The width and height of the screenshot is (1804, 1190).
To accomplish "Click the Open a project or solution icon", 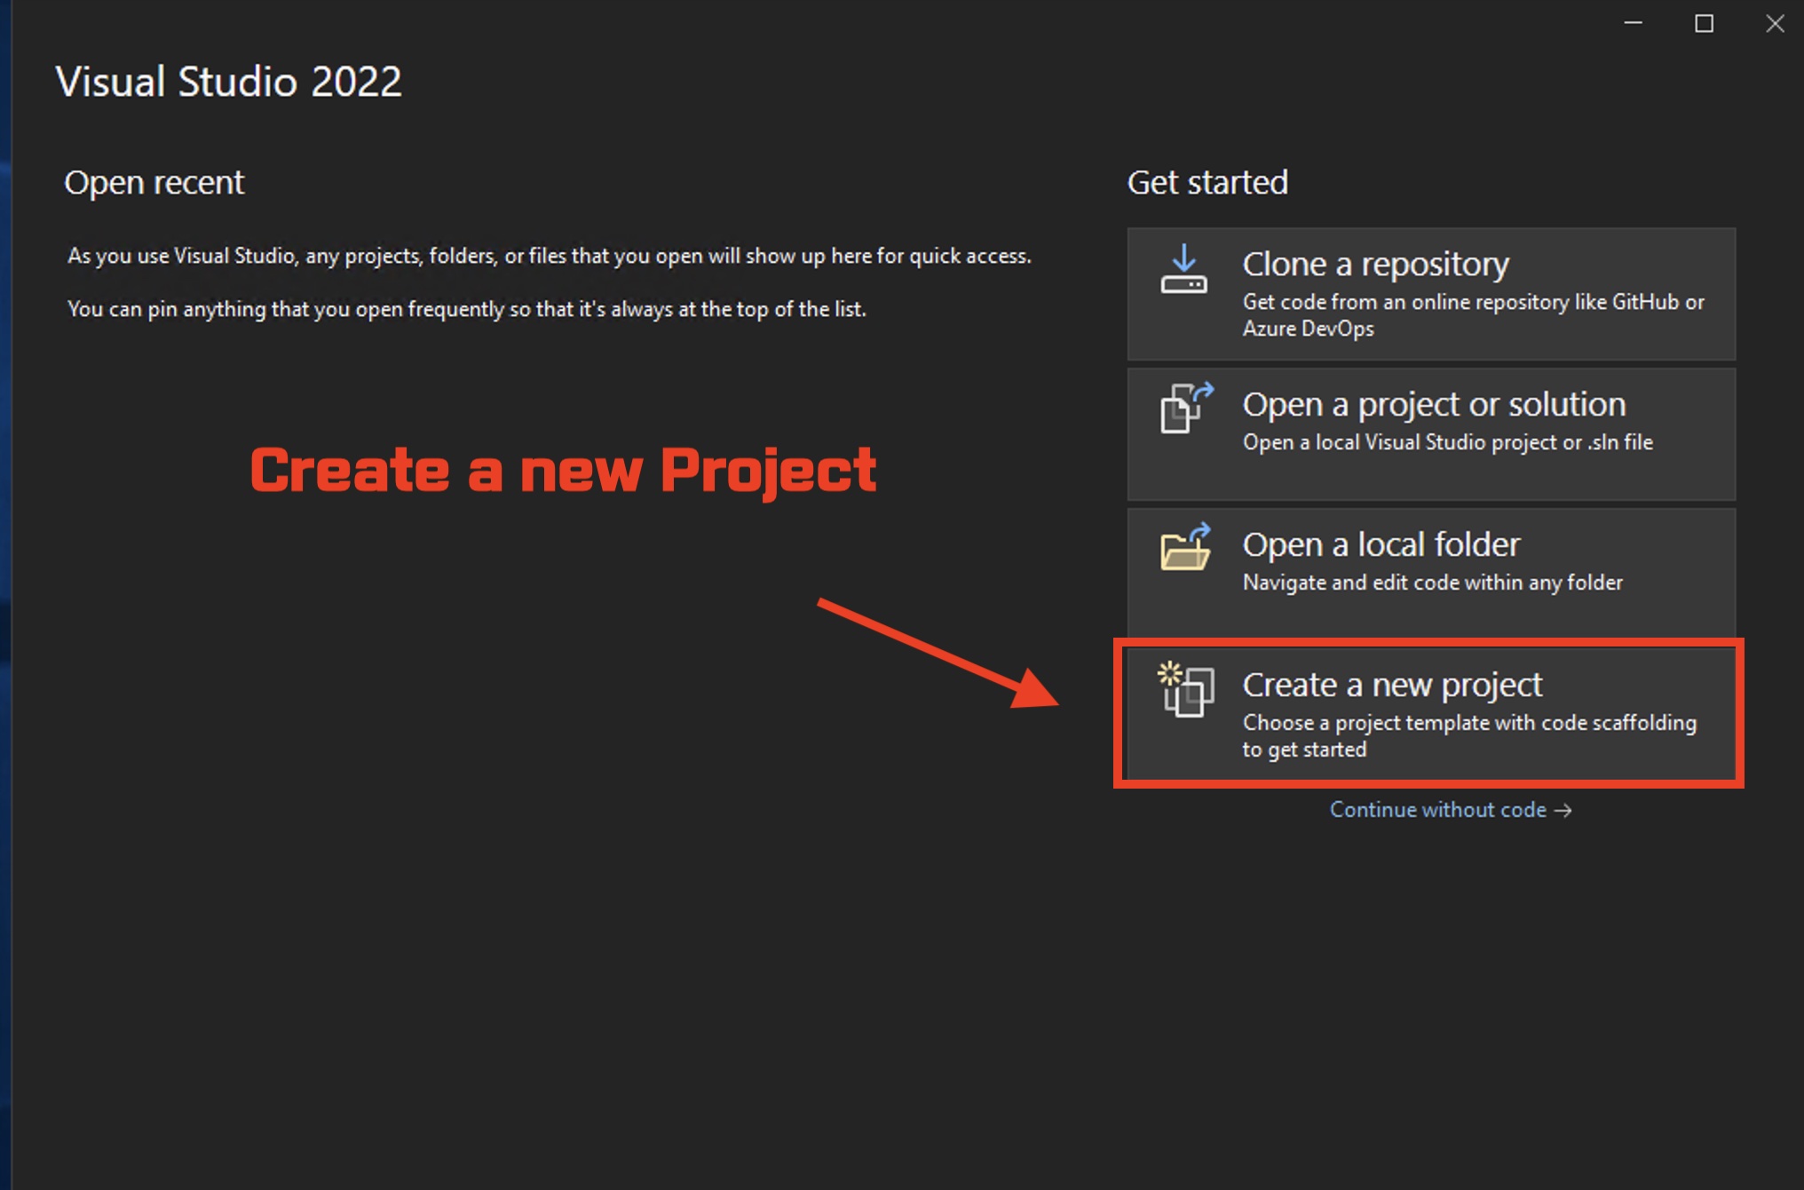I will point(1186,408).
